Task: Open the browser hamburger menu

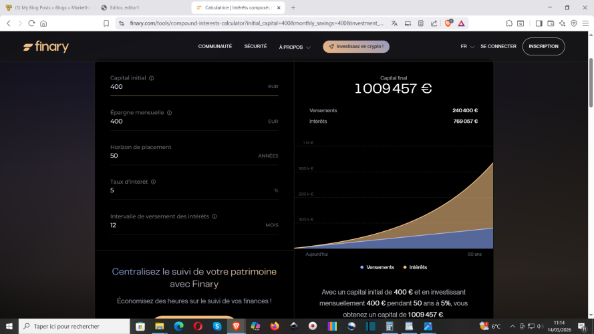Action: 585,23
